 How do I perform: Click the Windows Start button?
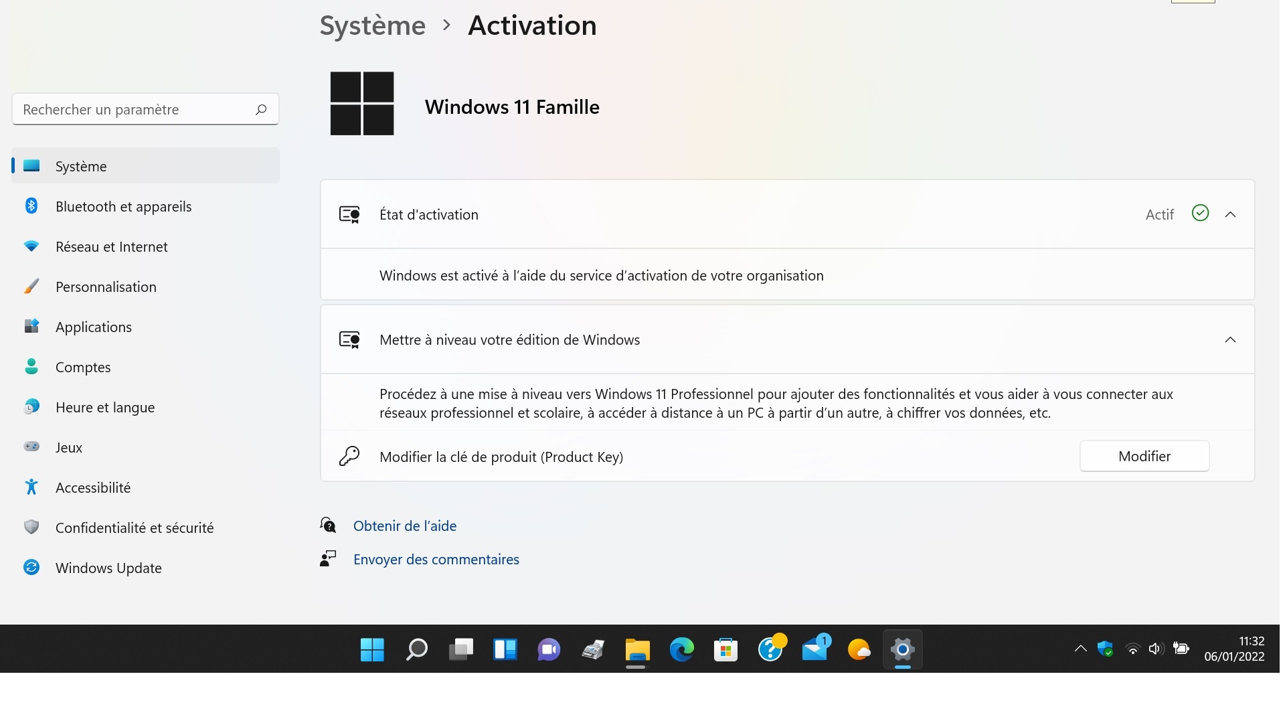[x=372, y=649]
